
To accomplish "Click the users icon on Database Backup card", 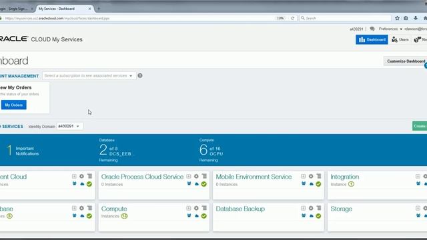I will (304, 216).
